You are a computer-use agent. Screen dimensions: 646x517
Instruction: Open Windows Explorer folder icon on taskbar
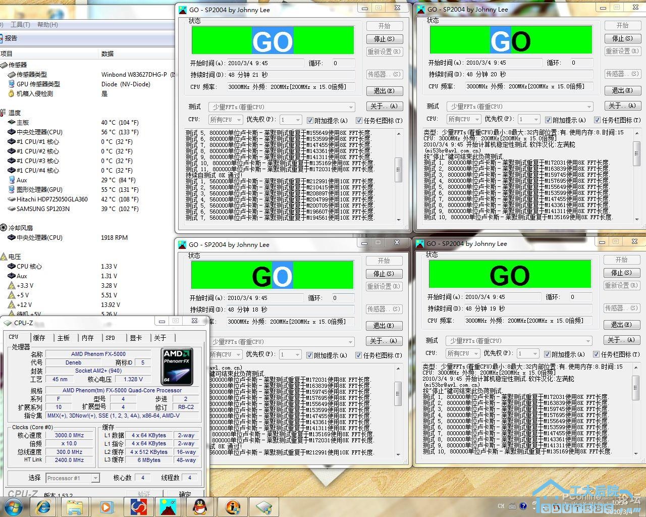75,507
